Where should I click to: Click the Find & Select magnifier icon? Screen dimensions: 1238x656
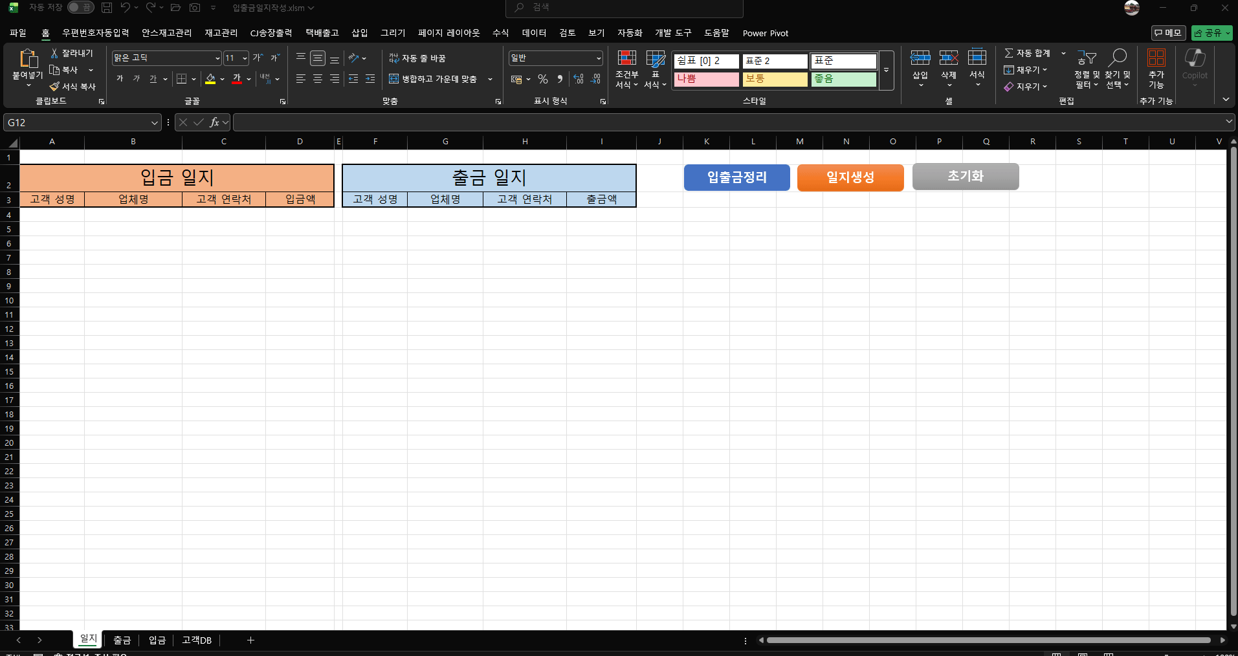pos(1118,58)
